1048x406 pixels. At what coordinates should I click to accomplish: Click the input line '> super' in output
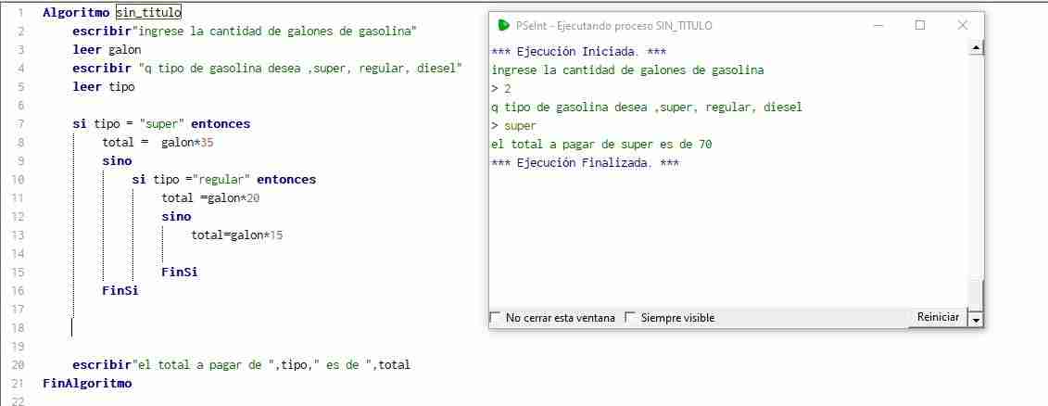tap(514, 126)
